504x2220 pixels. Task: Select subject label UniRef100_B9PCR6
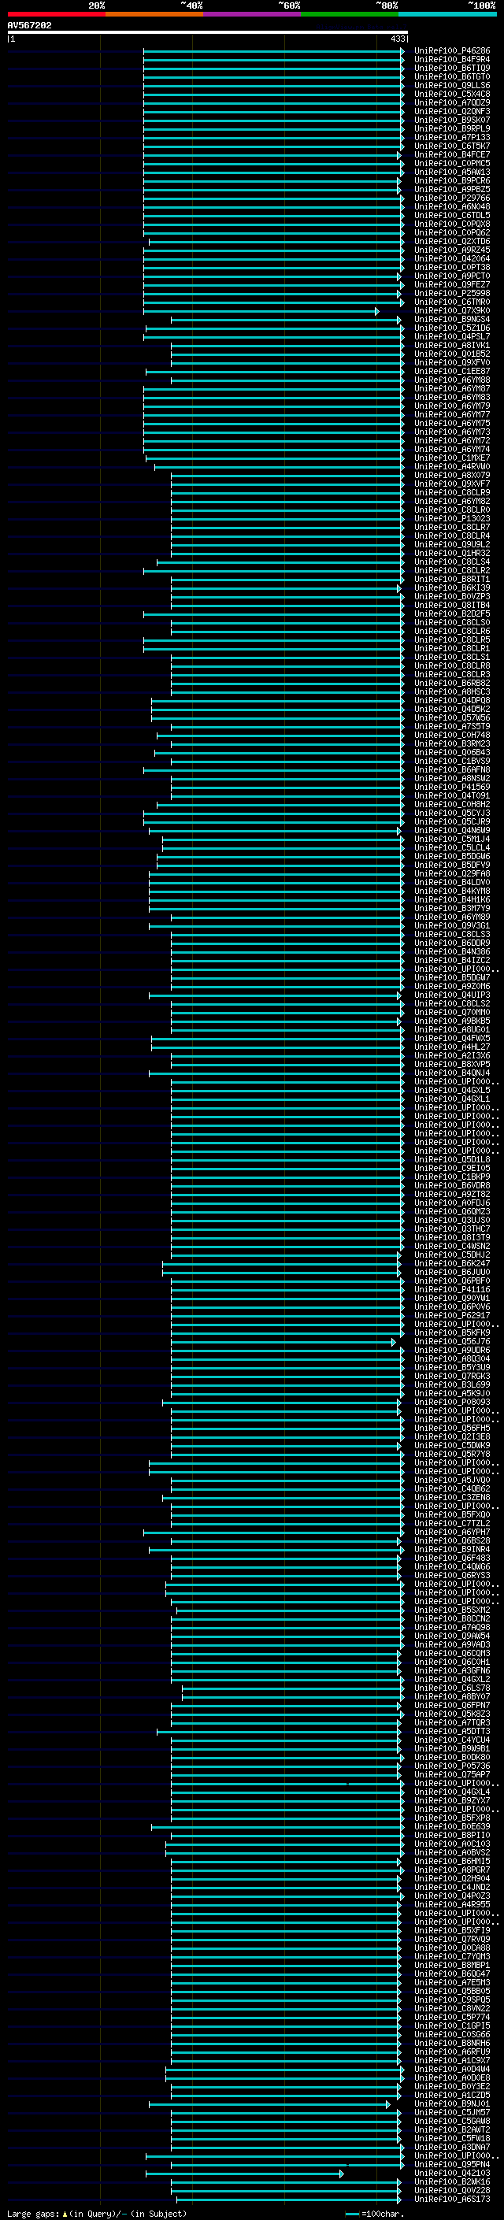point(451,180)
